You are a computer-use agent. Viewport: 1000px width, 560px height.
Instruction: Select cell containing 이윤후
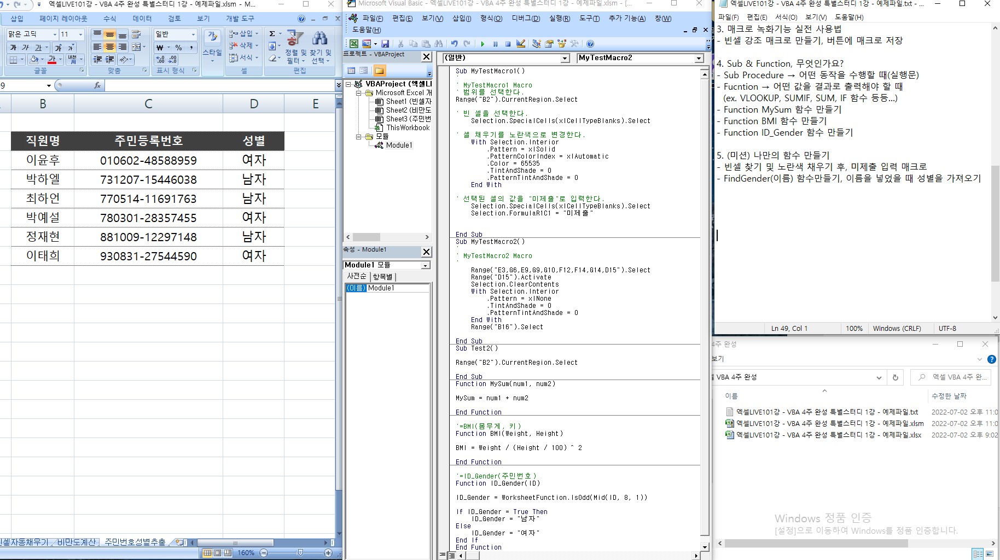[43, 160]
